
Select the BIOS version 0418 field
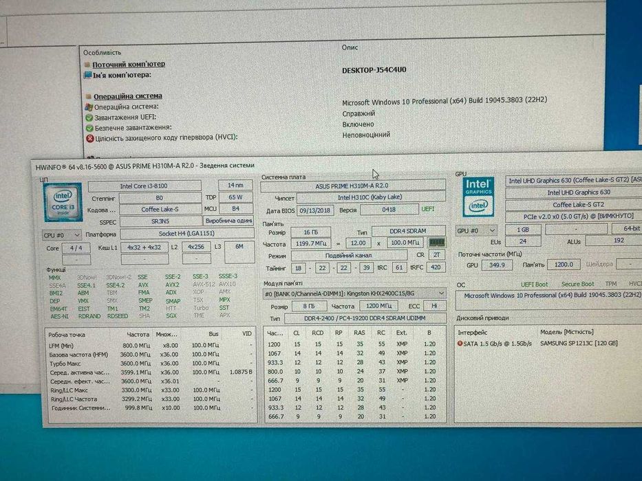click(x=389, y=210)
